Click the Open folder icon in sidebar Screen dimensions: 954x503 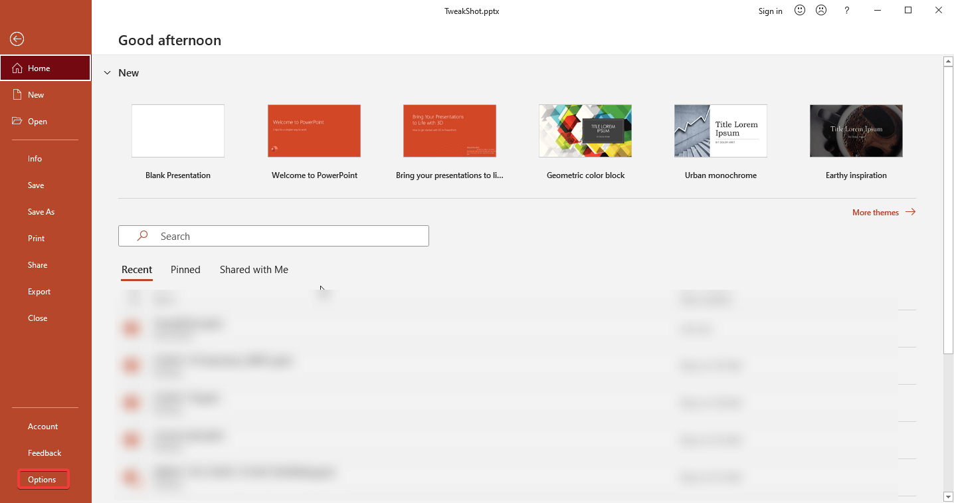17,121
